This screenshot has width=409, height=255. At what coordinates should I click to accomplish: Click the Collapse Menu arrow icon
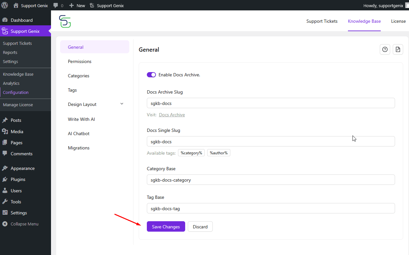(x=5, y=224)
